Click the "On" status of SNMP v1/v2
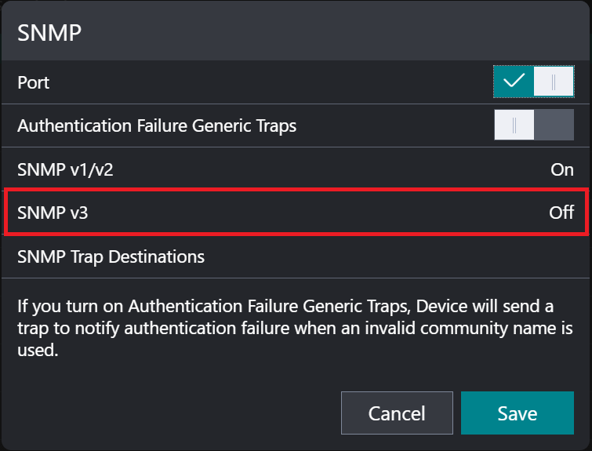592x451 pixels. click(562, 169)
